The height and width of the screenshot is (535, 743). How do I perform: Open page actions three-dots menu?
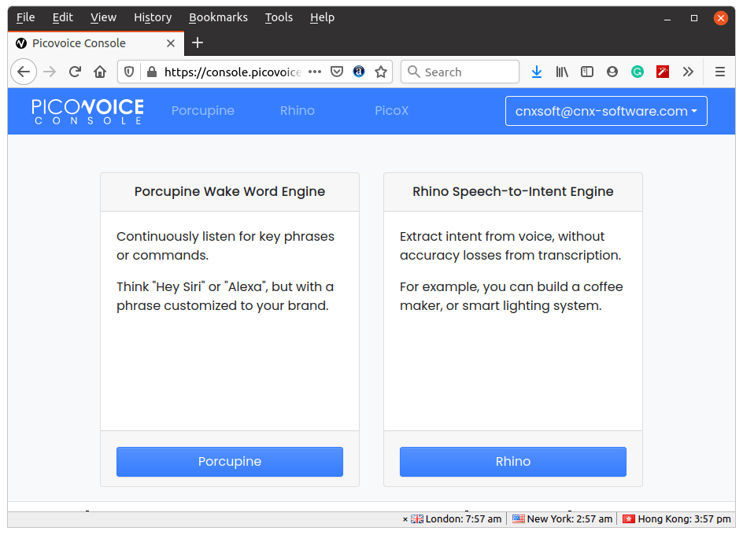[315, 72]
